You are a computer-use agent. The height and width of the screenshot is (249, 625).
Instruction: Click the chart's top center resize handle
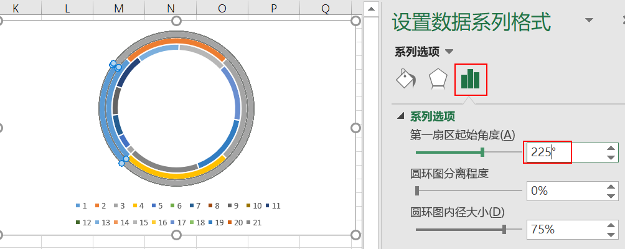pos(176,21)
